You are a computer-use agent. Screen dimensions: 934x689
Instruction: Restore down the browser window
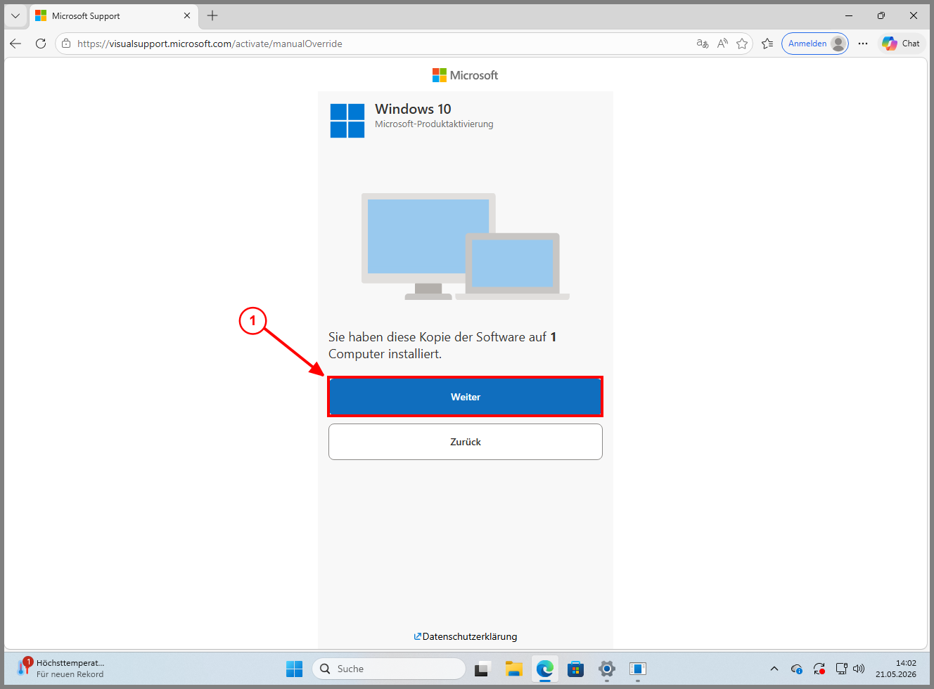881,15
